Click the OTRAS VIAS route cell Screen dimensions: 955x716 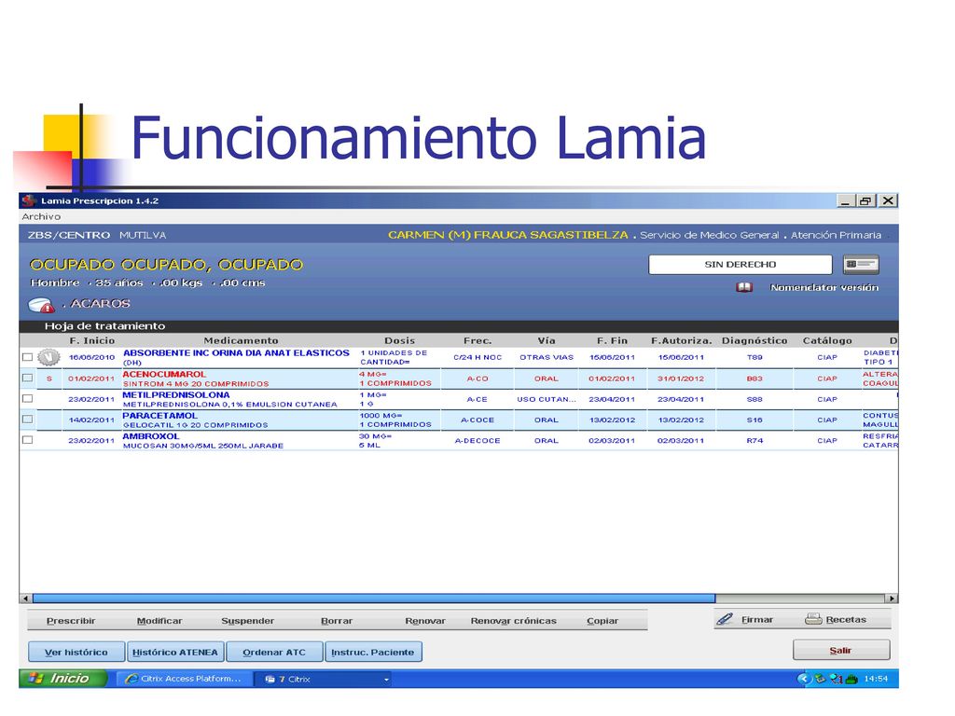coord(547,357)
